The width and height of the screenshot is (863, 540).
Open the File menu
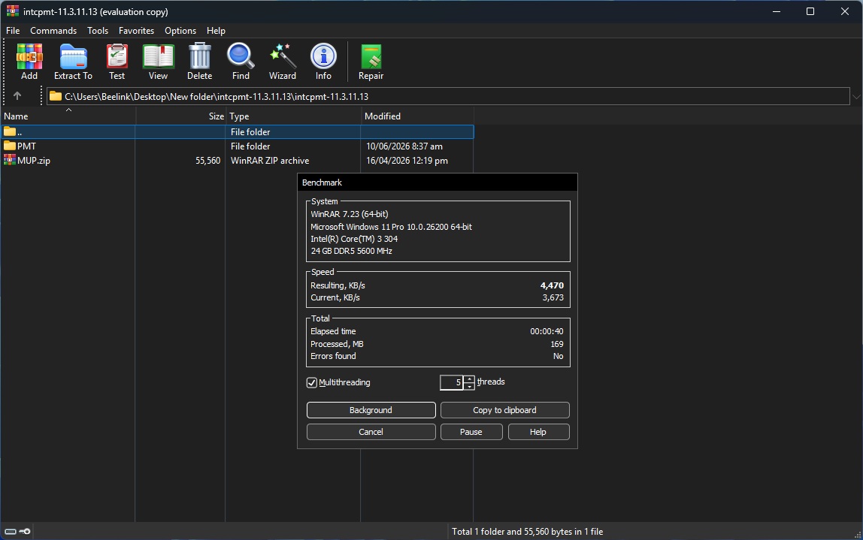(x=13, y=30)
